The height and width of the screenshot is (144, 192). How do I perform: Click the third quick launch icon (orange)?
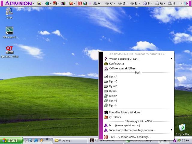[41, 140]
